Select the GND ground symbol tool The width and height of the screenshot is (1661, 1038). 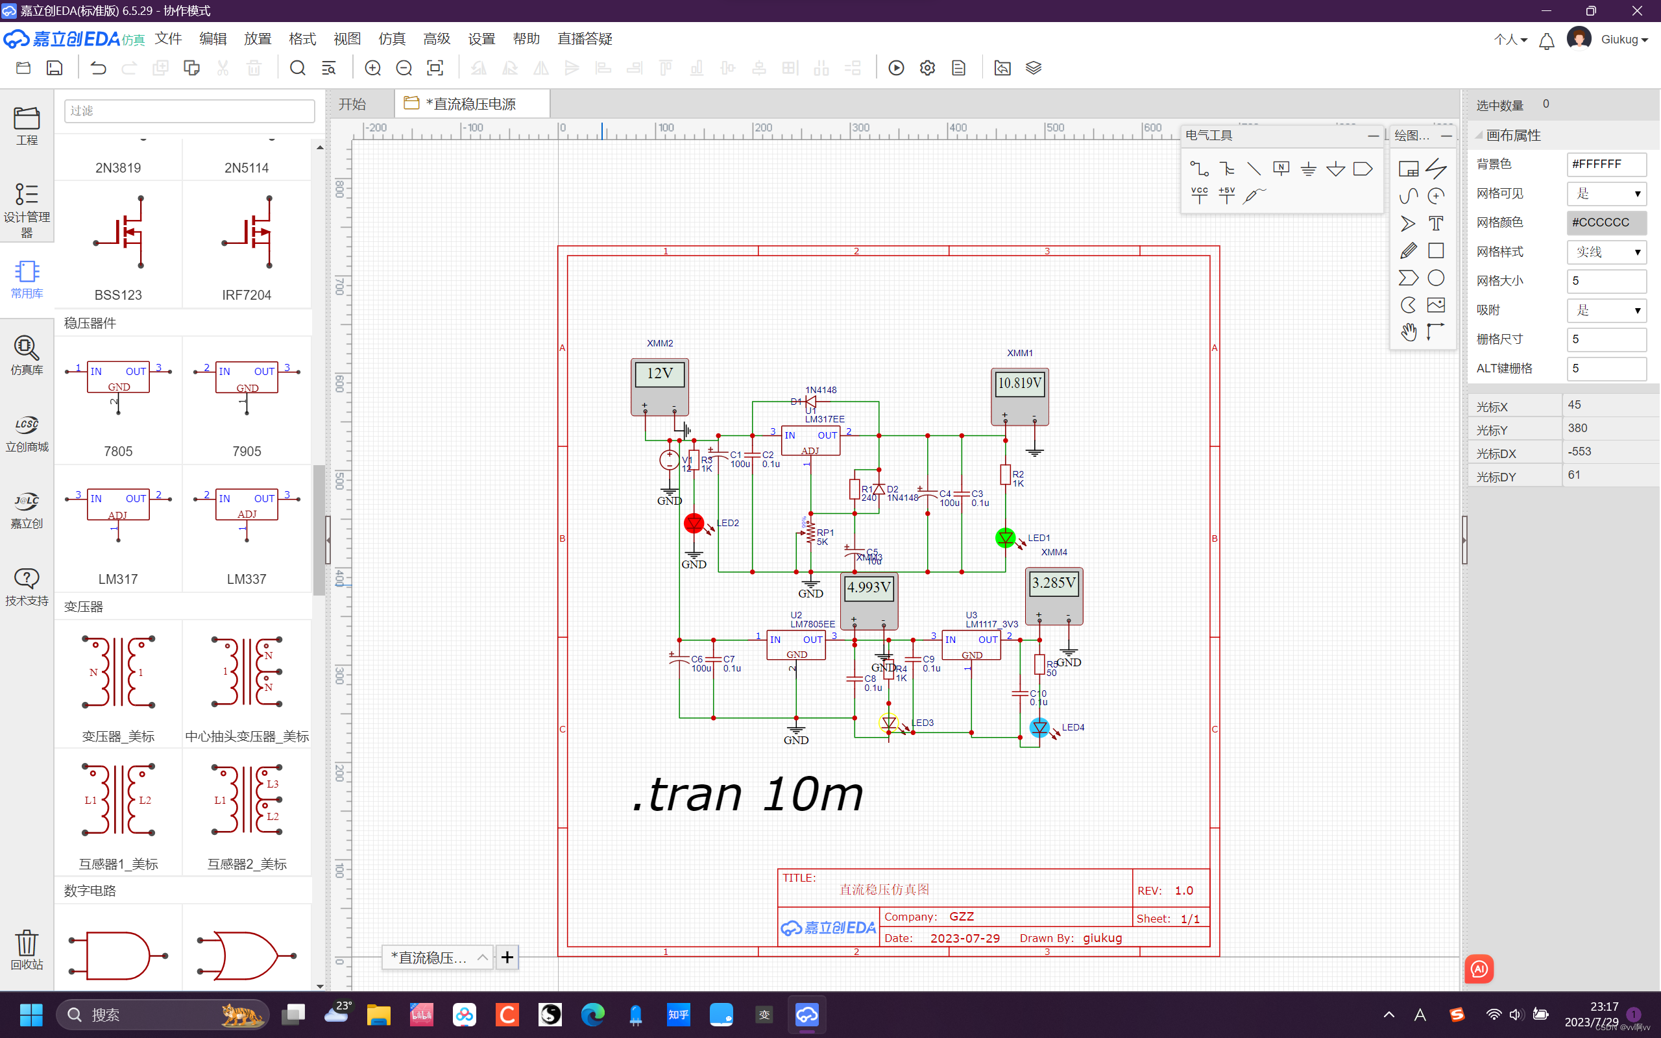[x=1308, y=168]
